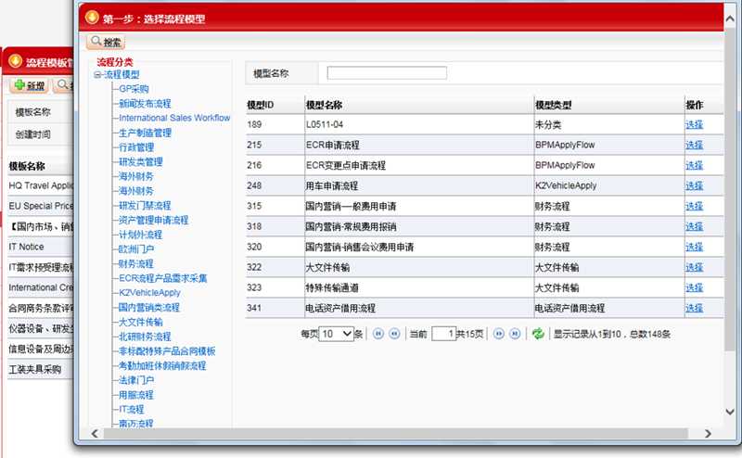The width and height of the screenshot is (742, 458).
Task: Select International Sales Workflow tree item
Action: click(x=174, y=118)
